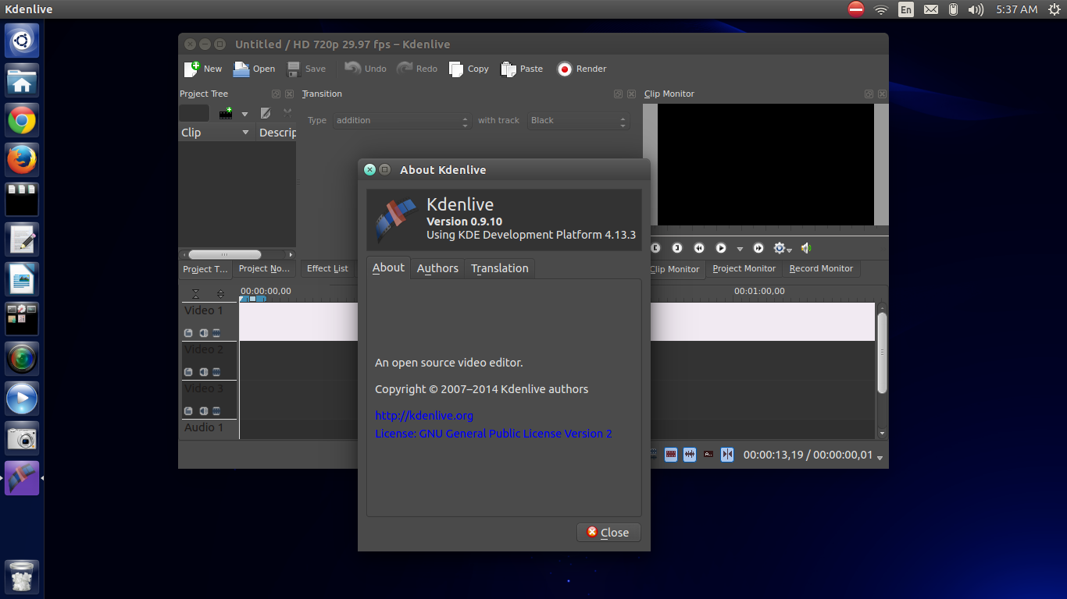Open the Translation tab in About dialog

pos(500,268)
